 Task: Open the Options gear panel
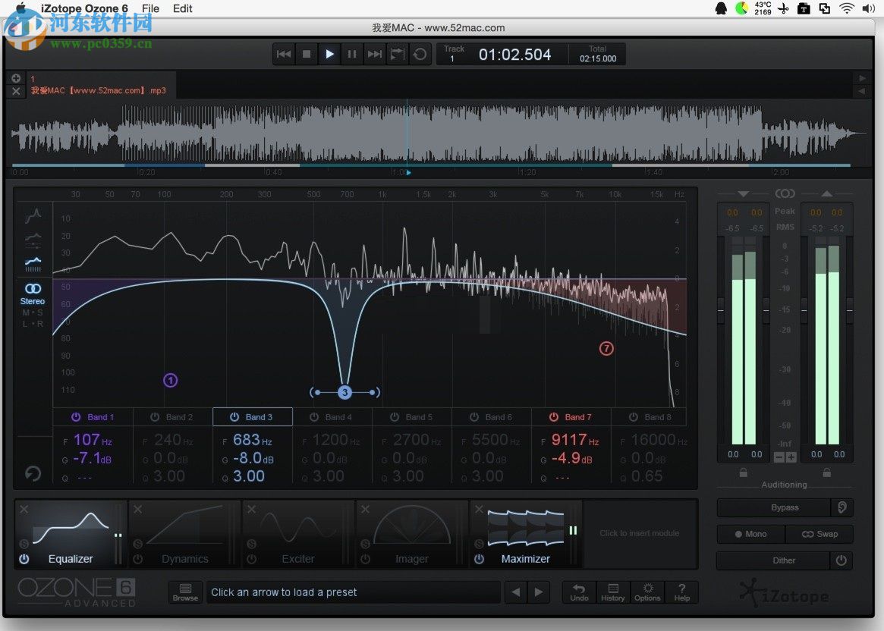[x=647, y=592]
